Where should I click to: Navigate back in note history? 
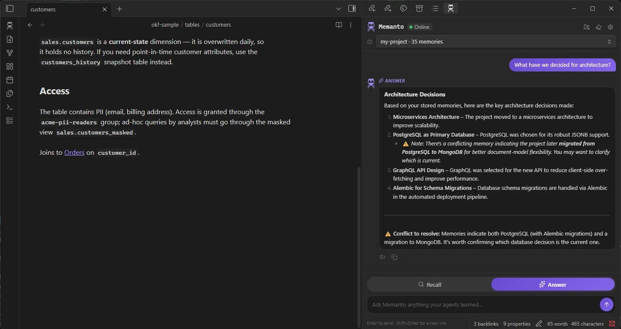click(x=30, y=25)
